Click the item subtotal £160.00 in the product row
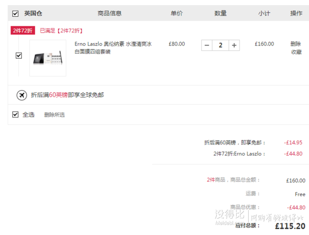The width and height of the screenshot is (309, 235). [x=264, y=44]
